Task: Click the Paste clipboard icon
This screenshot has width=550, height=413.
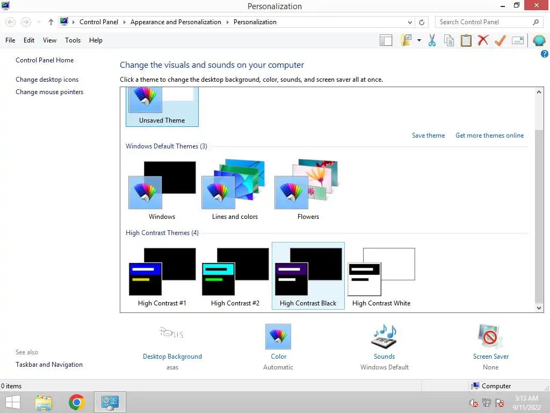Action: (466, 40)
